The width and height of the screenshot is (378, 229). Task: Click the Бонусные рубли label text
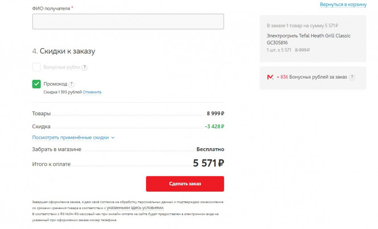(x=62, y=67)
